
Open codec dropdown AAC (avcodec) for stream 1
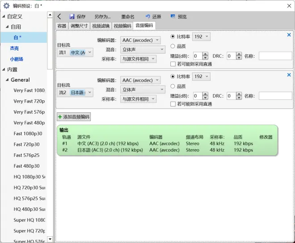pyautogui.click(x=140, y=40)
